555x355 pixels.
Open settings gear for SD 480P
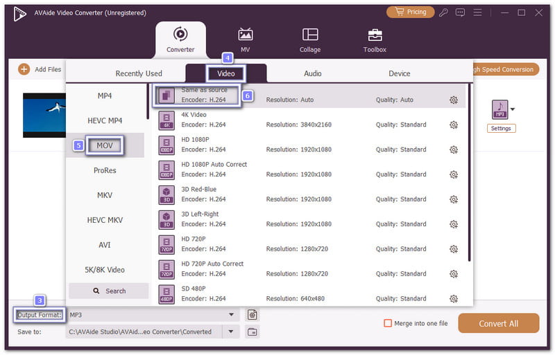coord(454,299)
